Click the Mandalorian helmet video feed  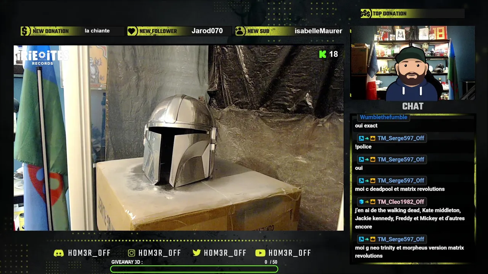click(179, 138)
